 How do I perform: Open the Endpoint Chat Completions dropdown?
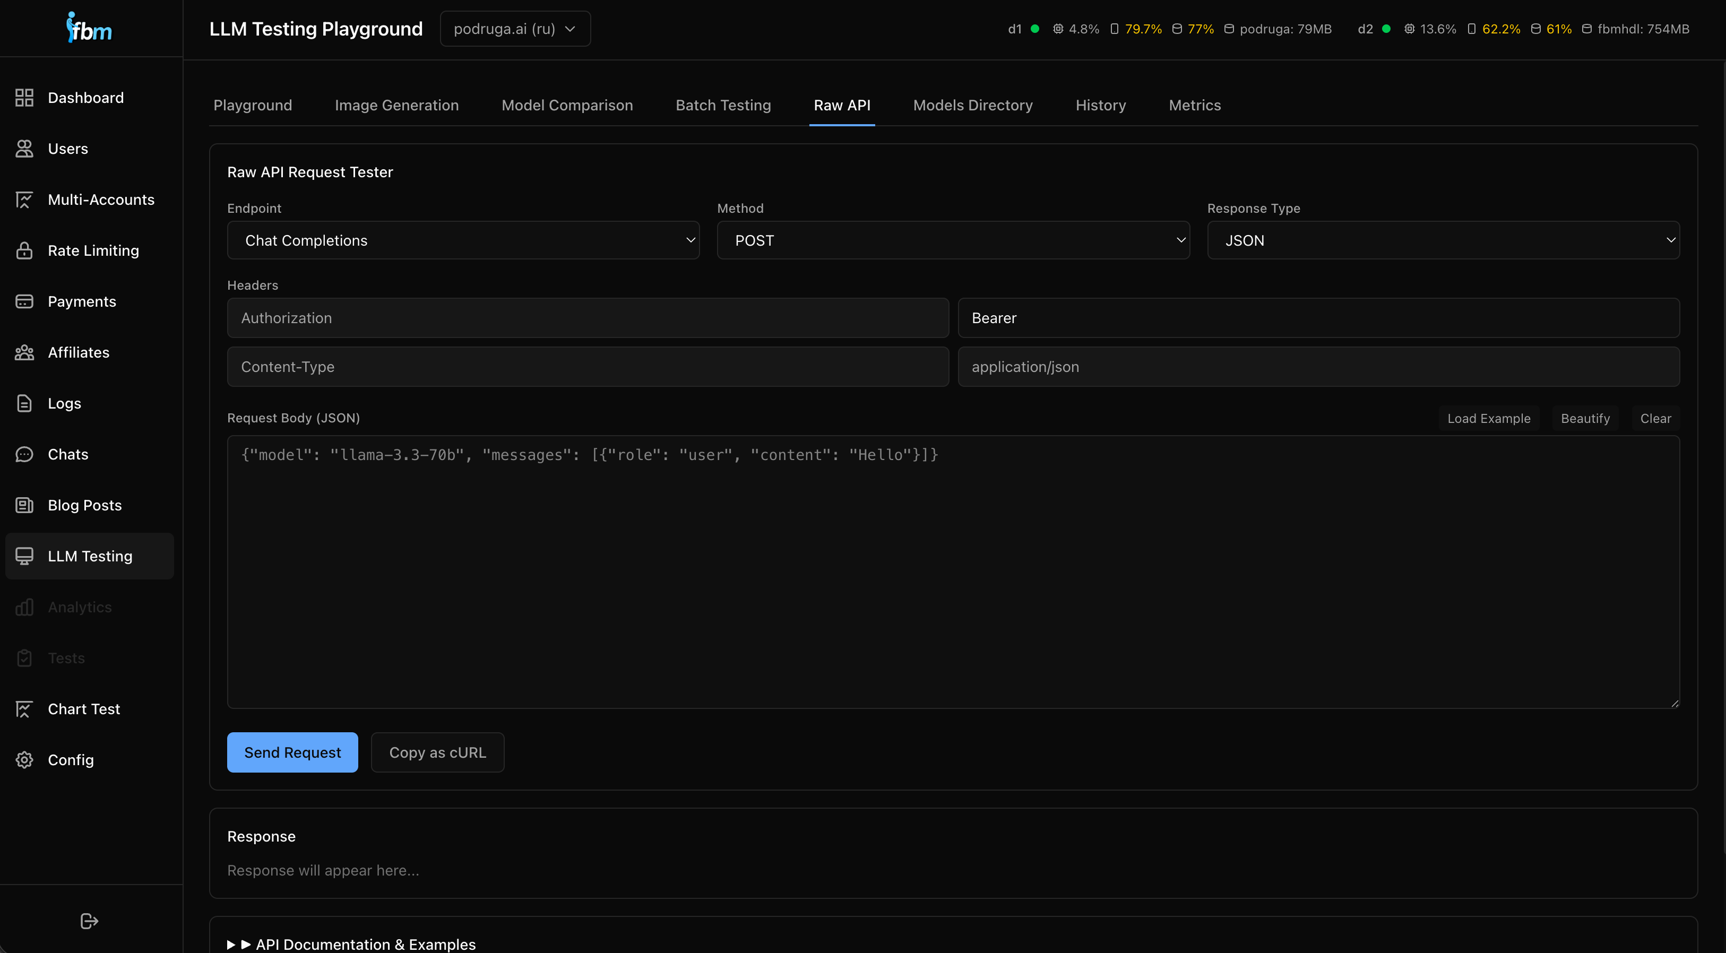463,240
